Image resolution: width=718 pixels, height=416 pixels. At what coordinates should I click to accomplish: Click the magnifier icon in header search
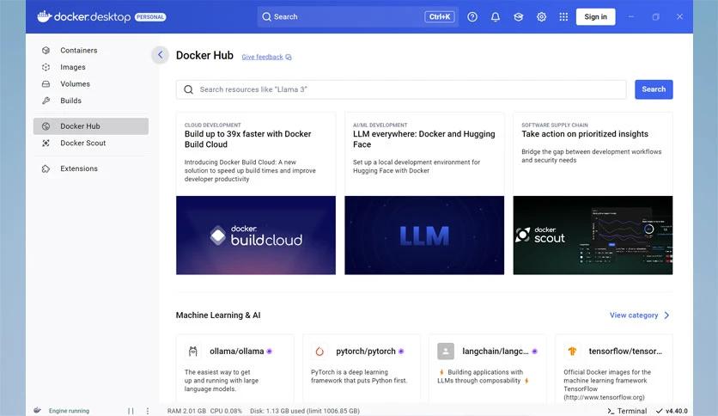coord(266,17)
